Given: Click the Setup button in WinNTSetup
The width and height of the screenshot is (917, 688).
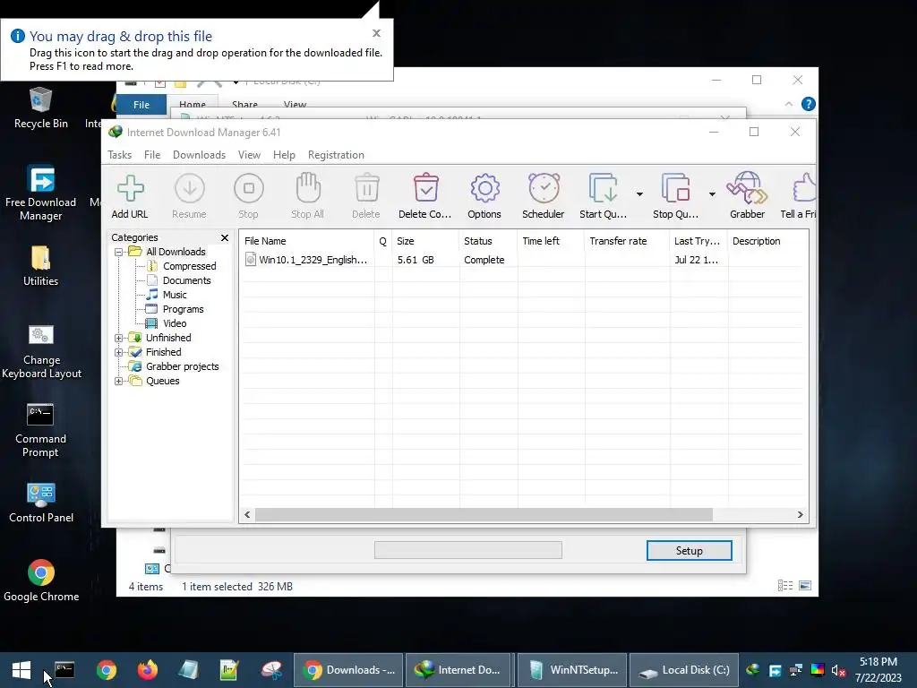Looking at the screenshot, I should tap(689, 551).
